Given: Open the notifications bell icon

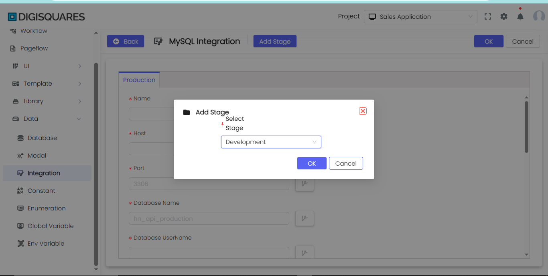Looking at the screenshot, I should tap(520, 16).
